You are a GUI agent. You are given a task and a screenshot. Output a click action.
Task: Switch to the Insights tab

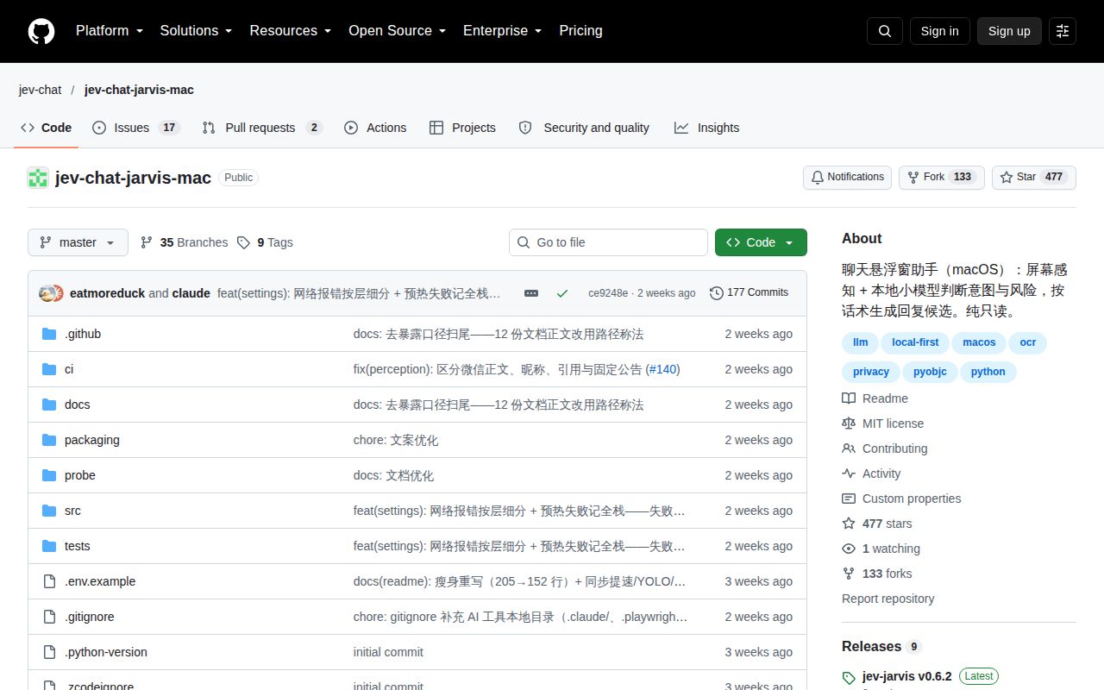pyautogui.click(x=707, y=128)
